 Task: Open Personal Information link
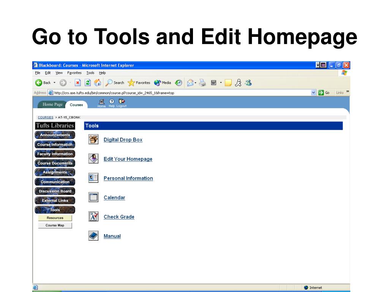pos(128,178)
